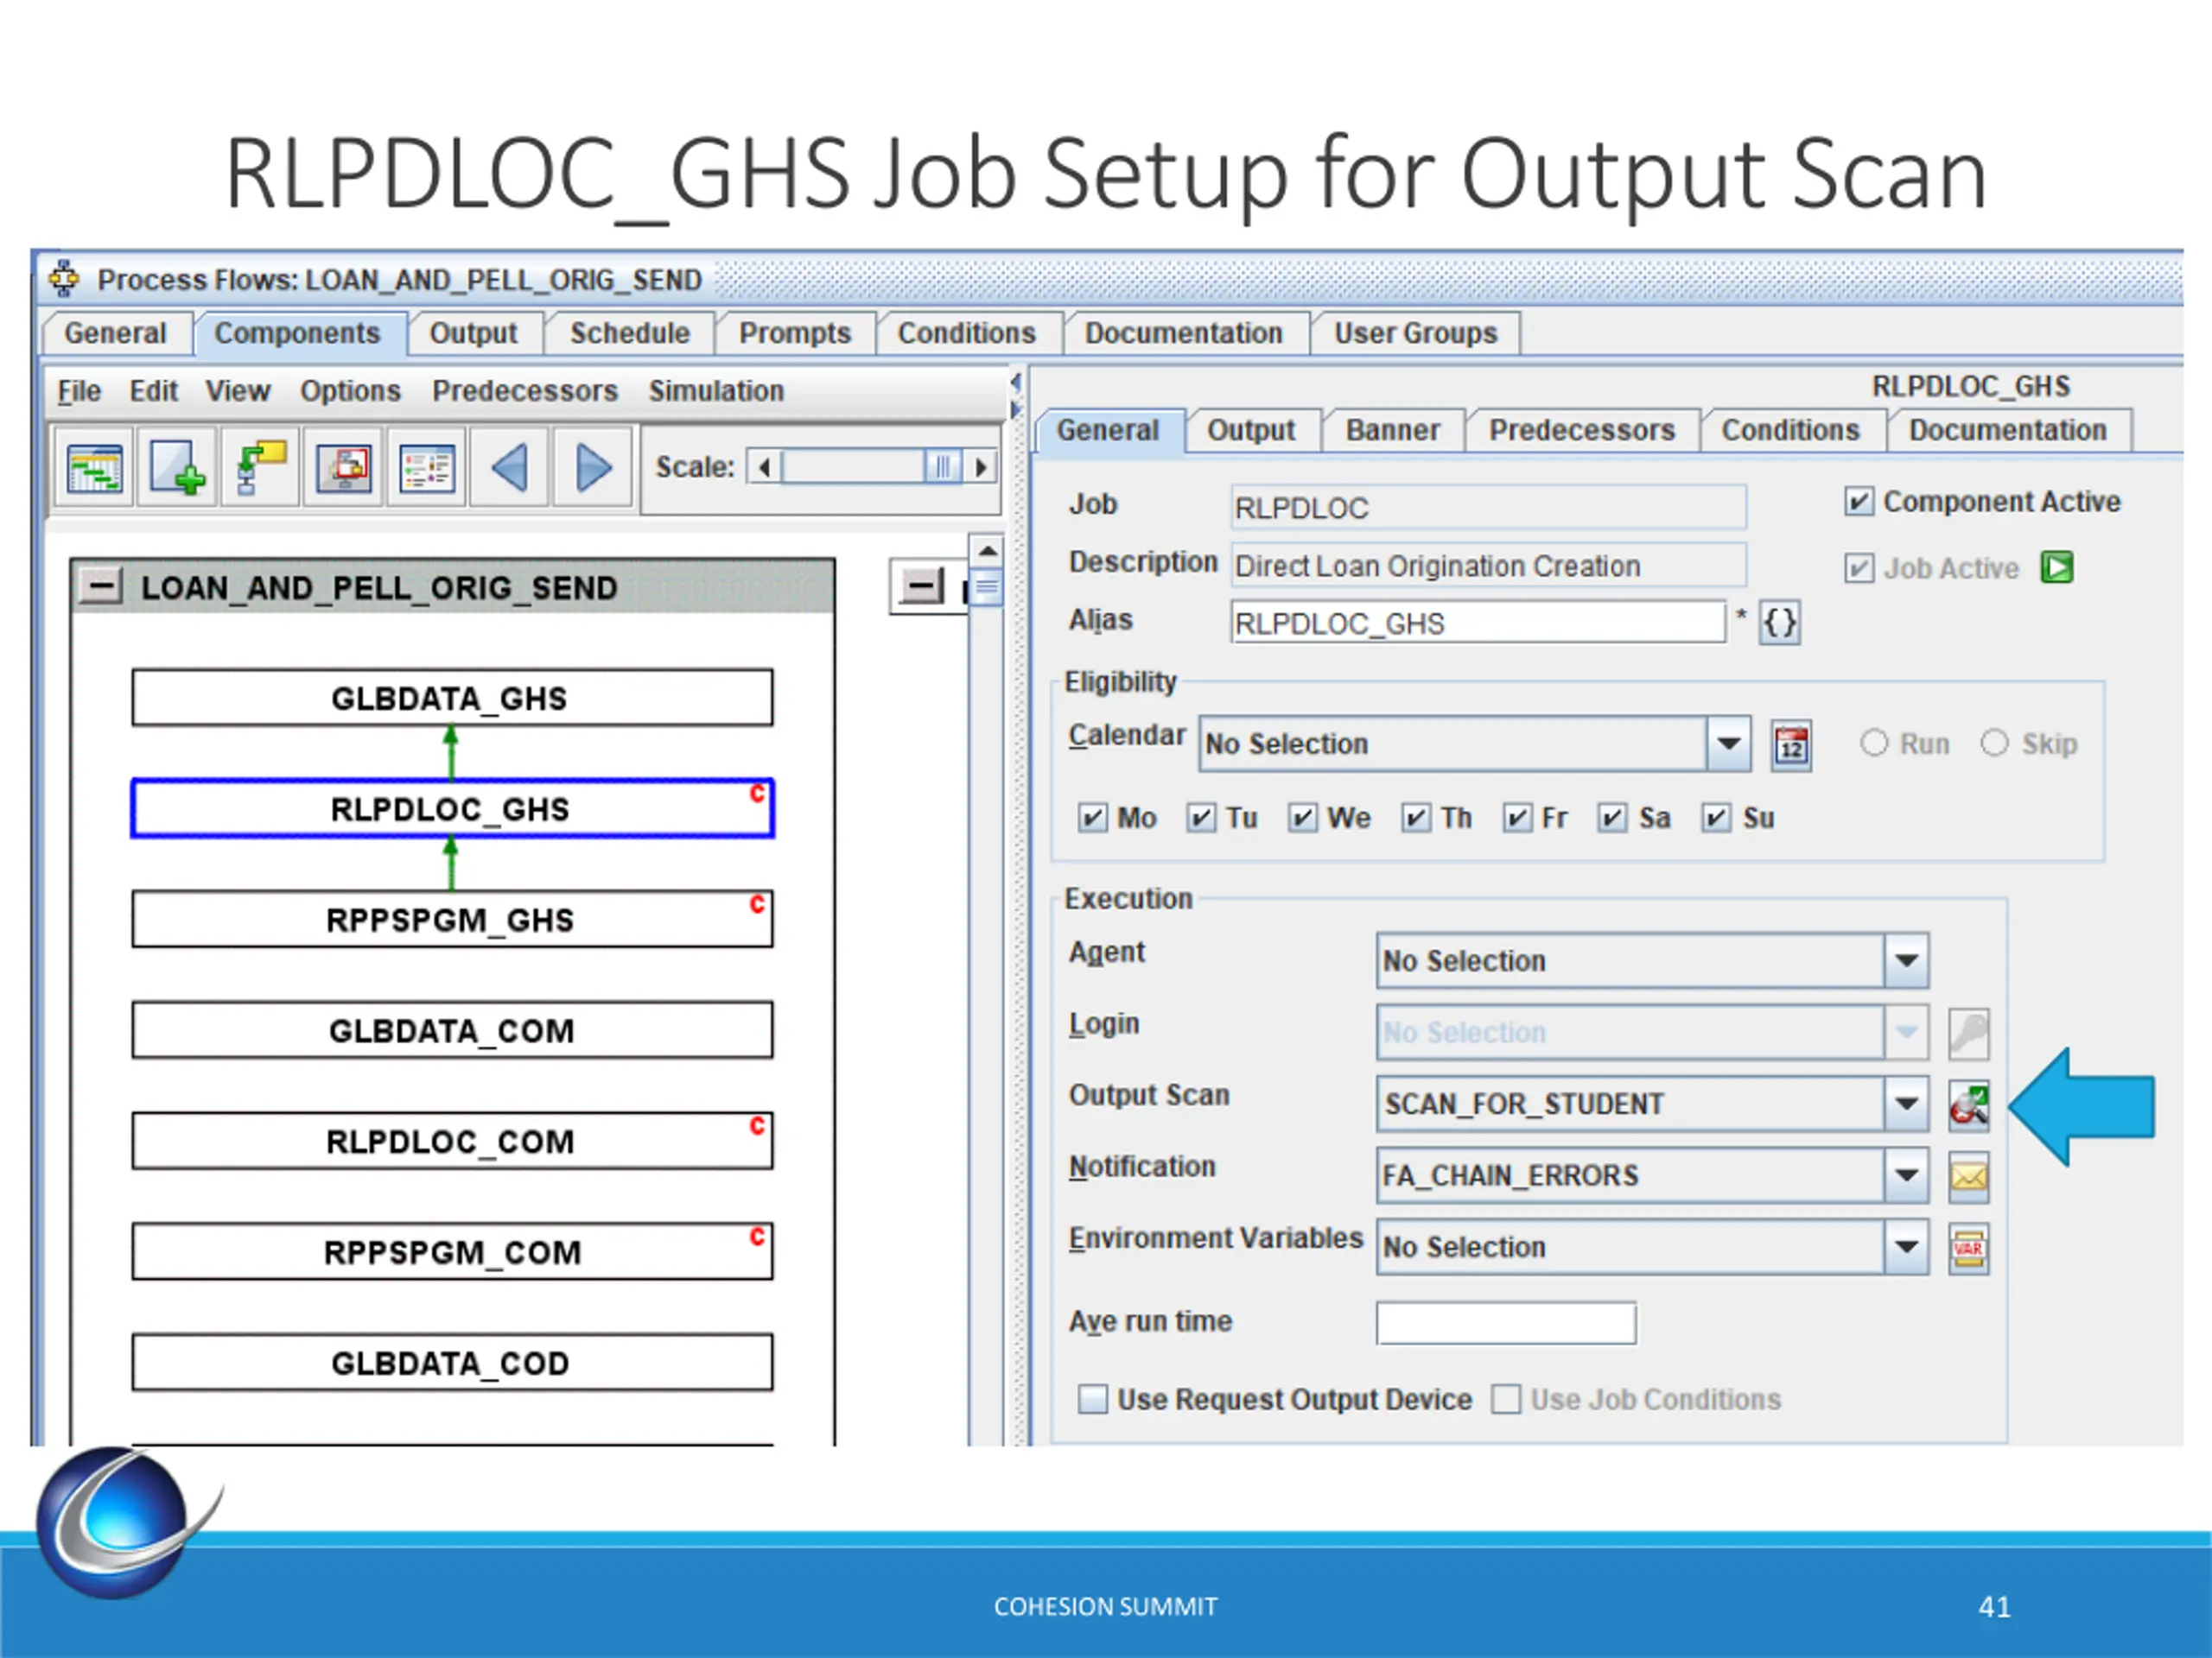This screenshot has width=2212, height=1658.
Task: Open the Environment Variables dropdown
Action: 1906,1248
